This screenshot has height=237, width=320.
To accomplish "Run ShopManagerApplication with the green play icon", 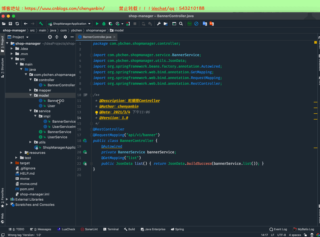I will (97, 24).
